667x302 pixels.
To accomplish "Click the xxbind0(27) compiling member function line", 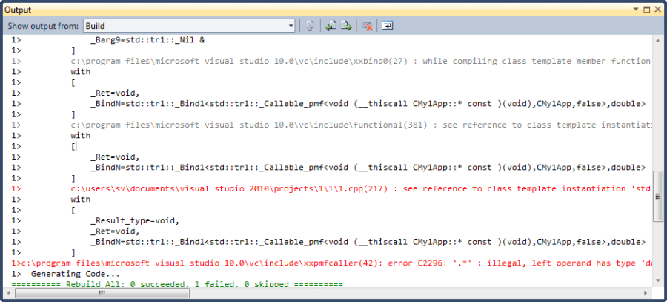I will pos(332,61).
